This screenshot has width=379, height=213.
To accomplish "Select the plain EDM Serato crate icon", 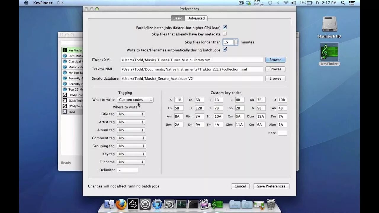I will coord(65,112).
